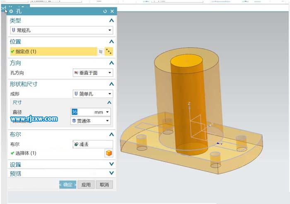Click the 布尔 section header text

[x=15, y=134]
